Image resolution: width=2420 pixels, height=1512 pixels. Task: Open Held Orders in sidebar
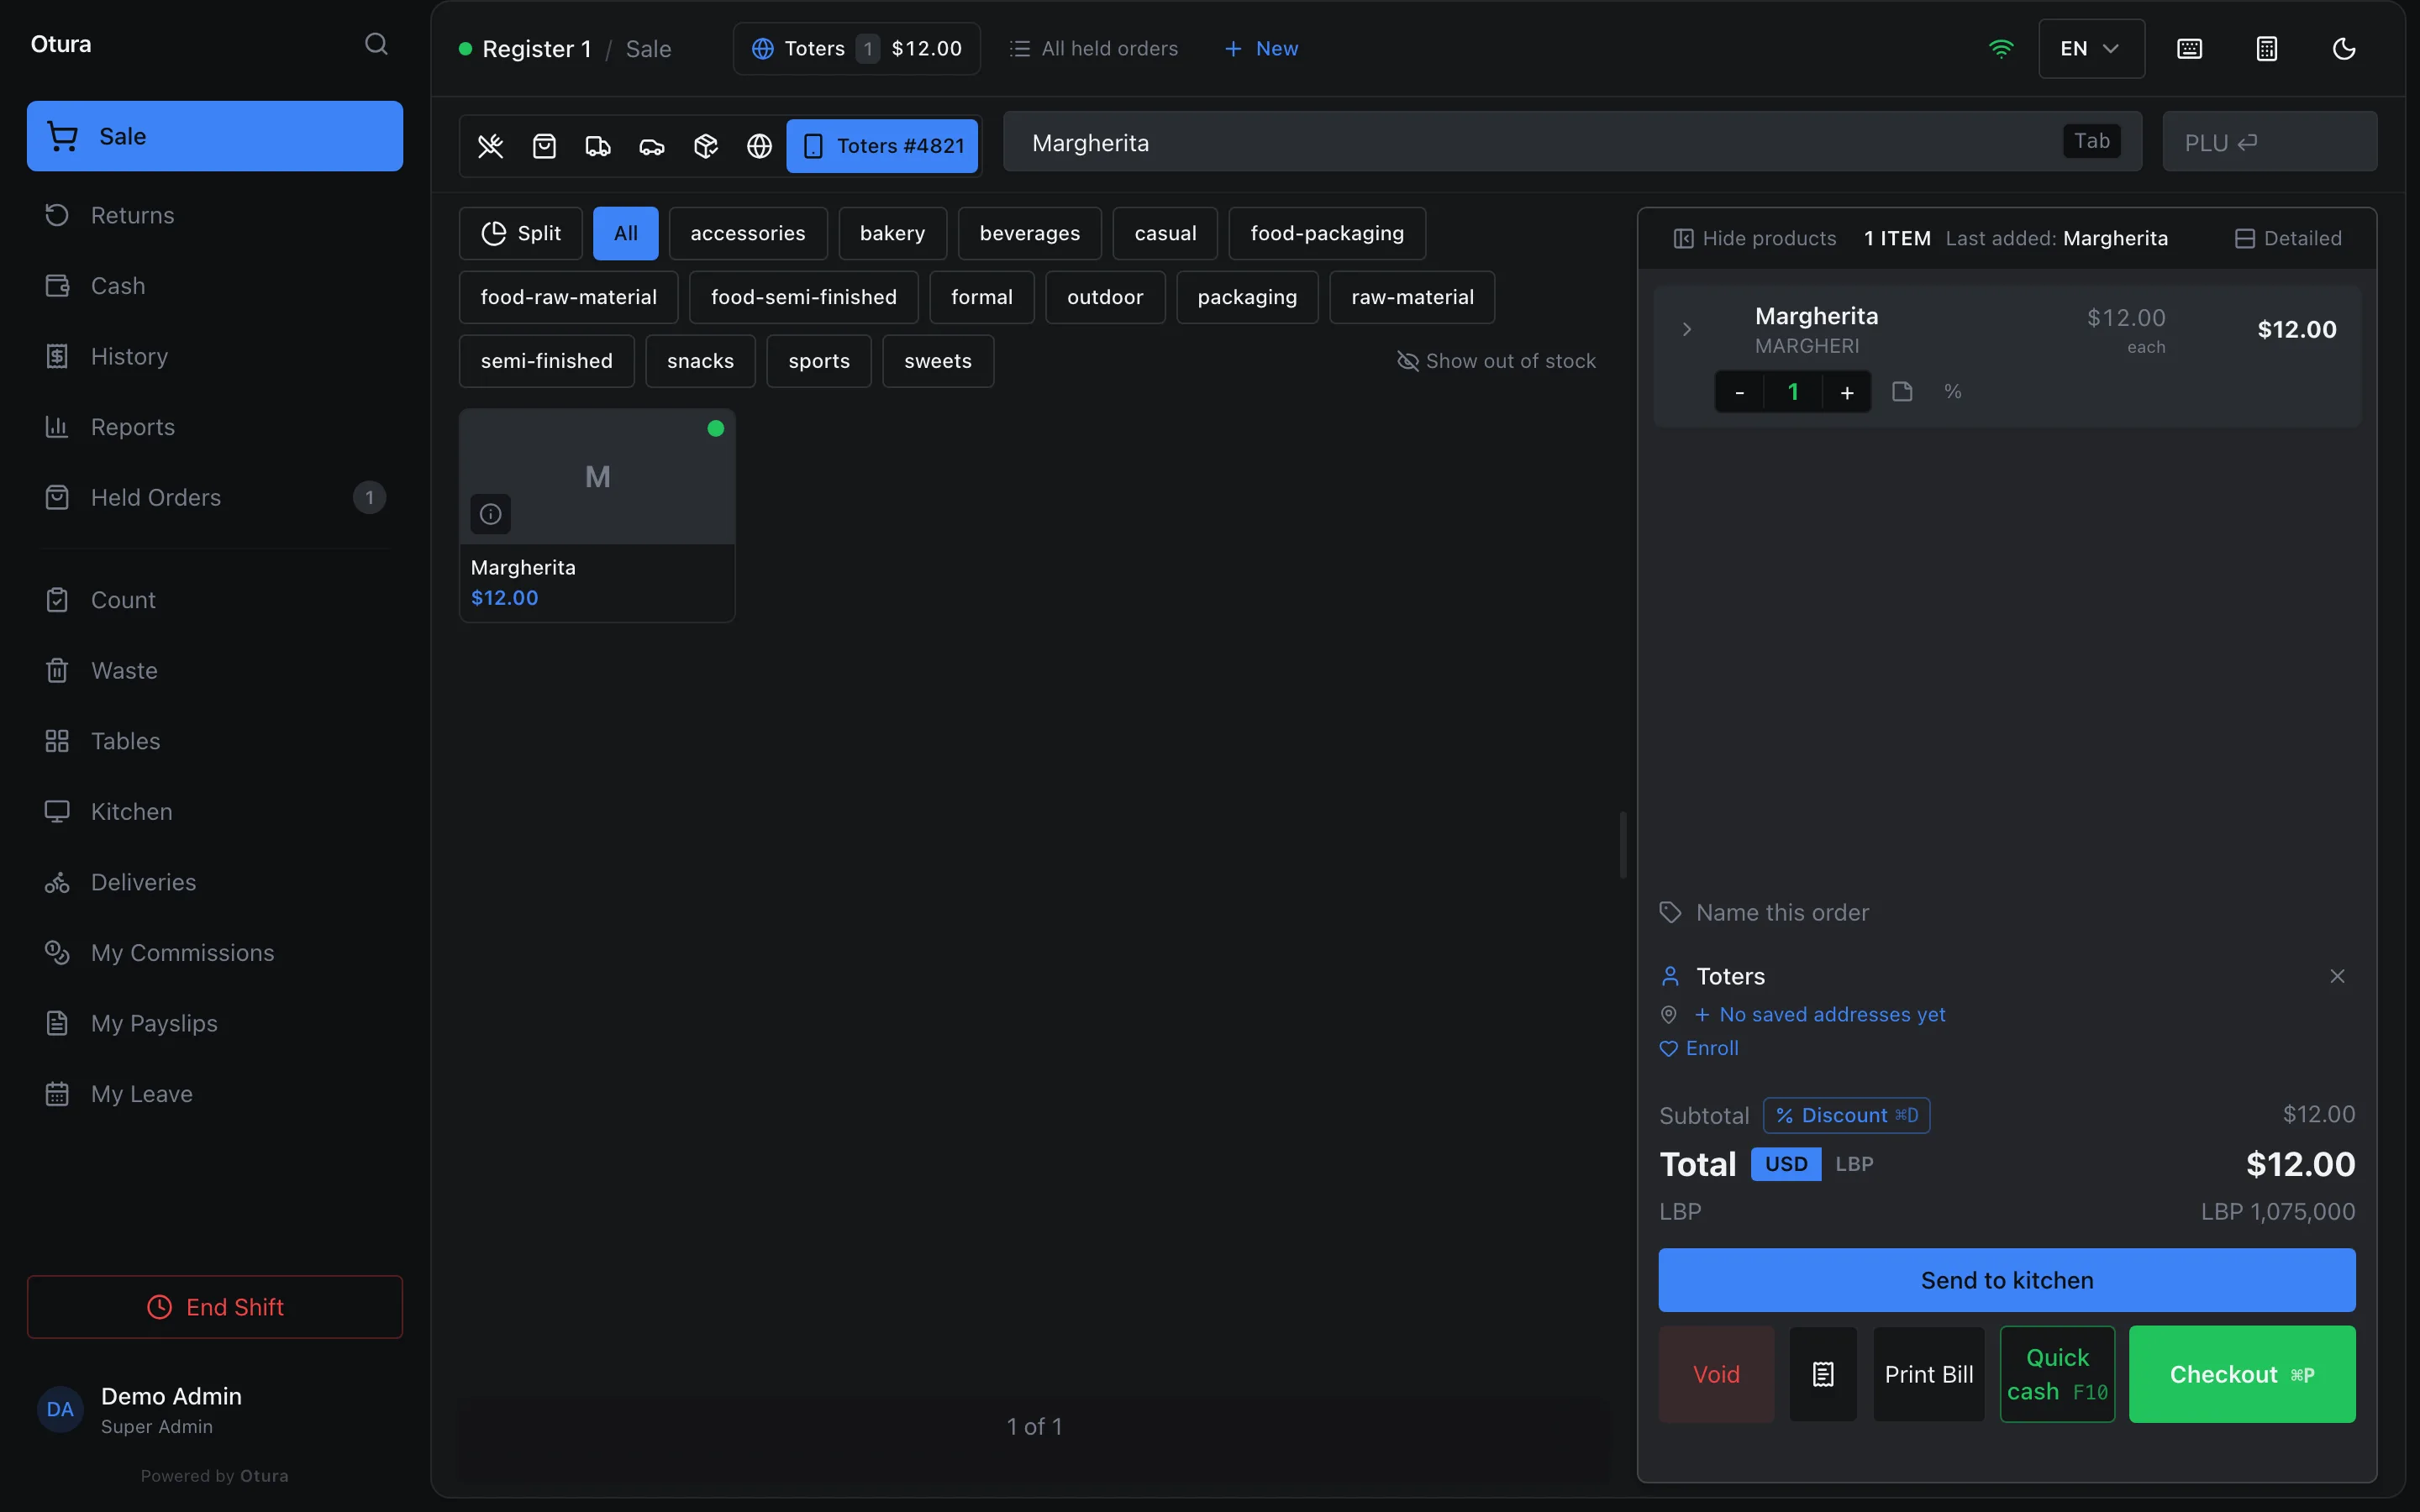click(x=214, y=497)
